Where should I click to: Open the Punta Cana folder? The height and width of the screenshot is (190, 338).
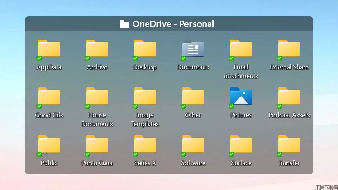[x=97, y=145]
